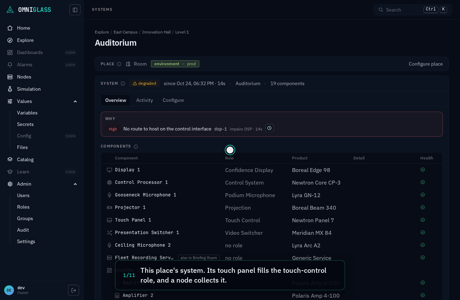Click the Omniglass logo icon

pos(10,10)
